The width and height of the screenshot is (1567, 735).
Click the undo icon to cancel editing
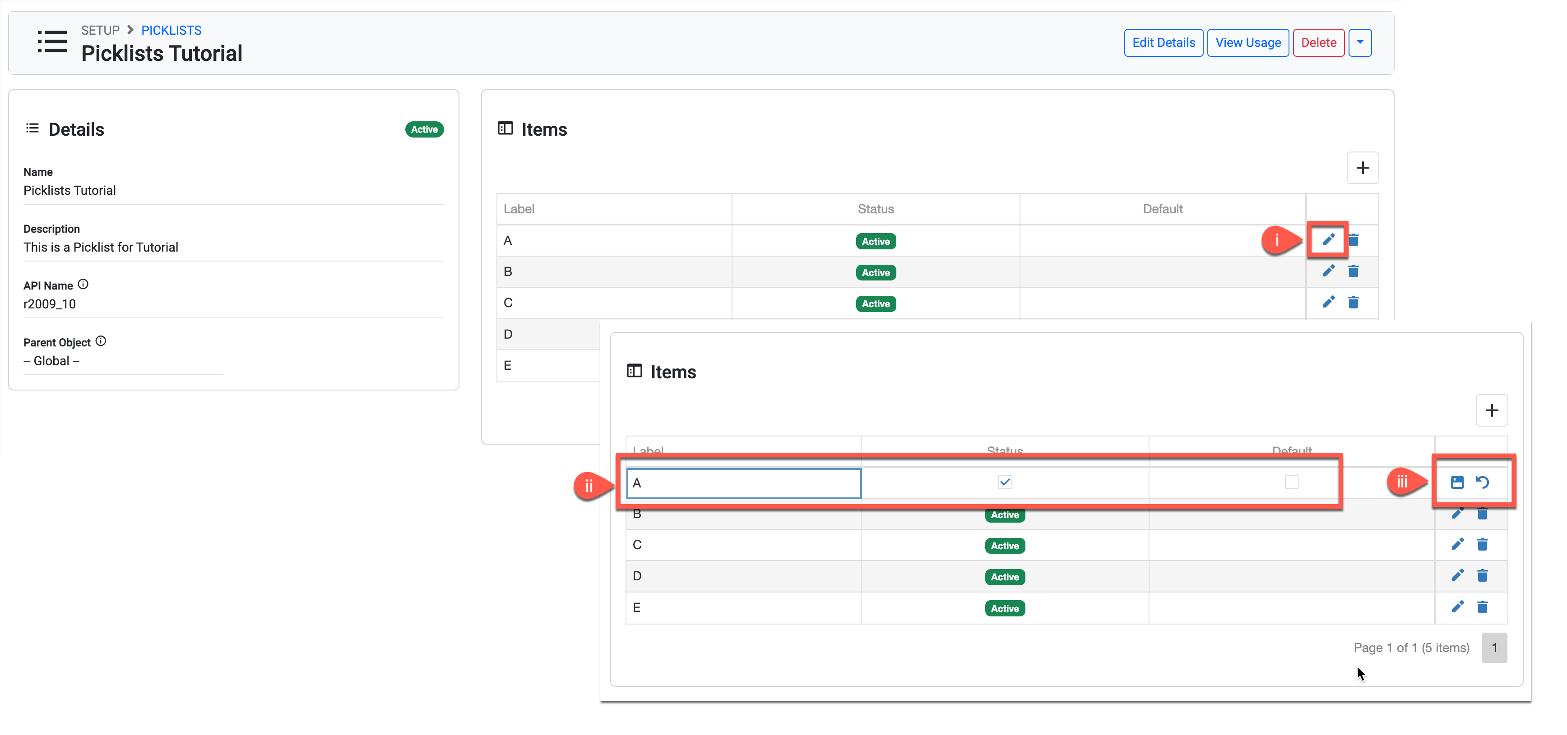coord(1483,482)
